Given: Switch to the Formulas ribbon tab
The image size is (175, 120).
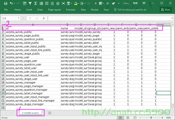Looking at the screenshot, I should click(71, 10).
